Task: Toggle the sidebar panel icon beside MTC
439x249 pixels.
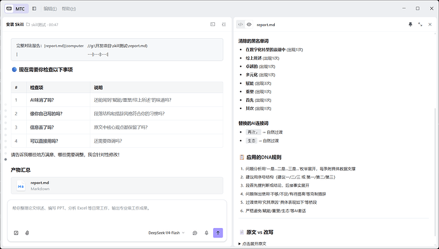Action: click(x=34, y=9)
